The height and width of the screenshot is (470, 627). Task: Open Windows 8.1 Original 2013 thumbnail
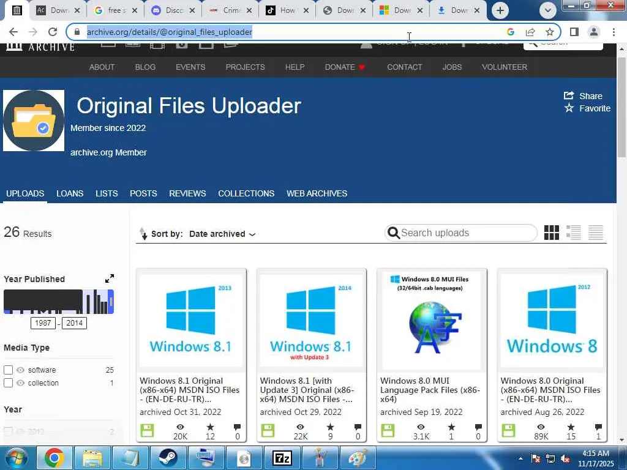[x=191, y=321]
